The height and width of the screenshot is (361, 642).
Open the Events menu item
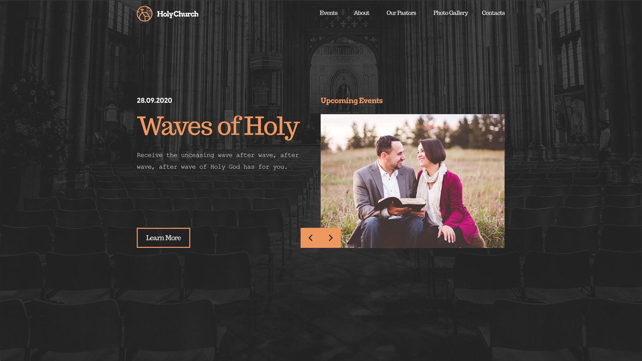[328, 13]
